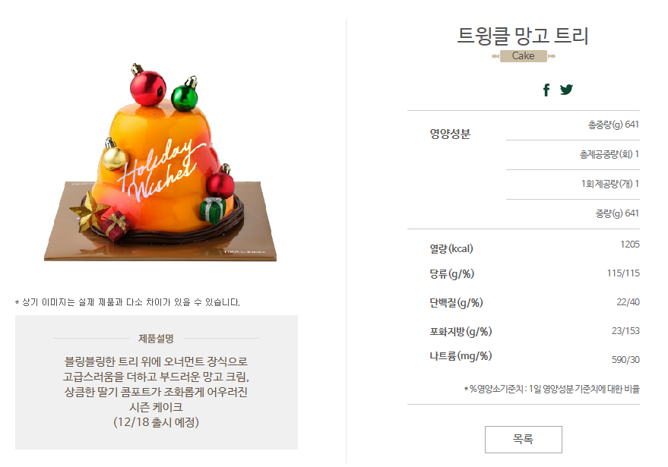Click the 단백질(g/%) label
668x467 pixels.
click(x=456, y=303)
